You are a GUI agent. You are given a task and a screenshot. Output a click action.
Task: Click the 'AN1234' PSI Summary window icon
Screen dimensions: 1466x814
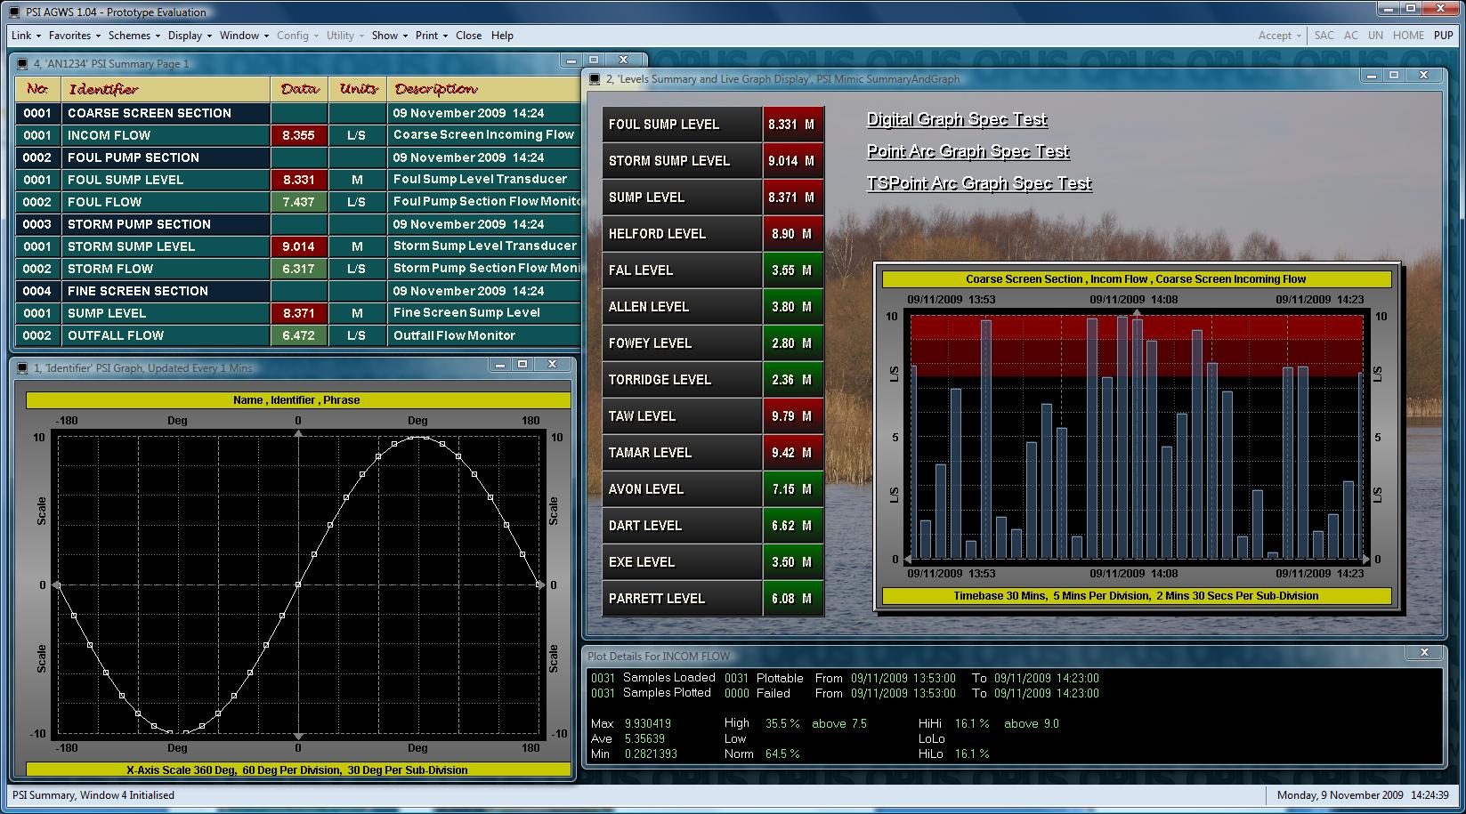[21, 64]
